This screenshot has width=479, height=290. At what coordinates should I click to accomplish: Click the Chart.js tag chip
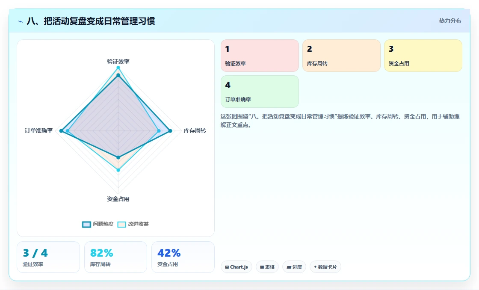(x=237, y=267)
